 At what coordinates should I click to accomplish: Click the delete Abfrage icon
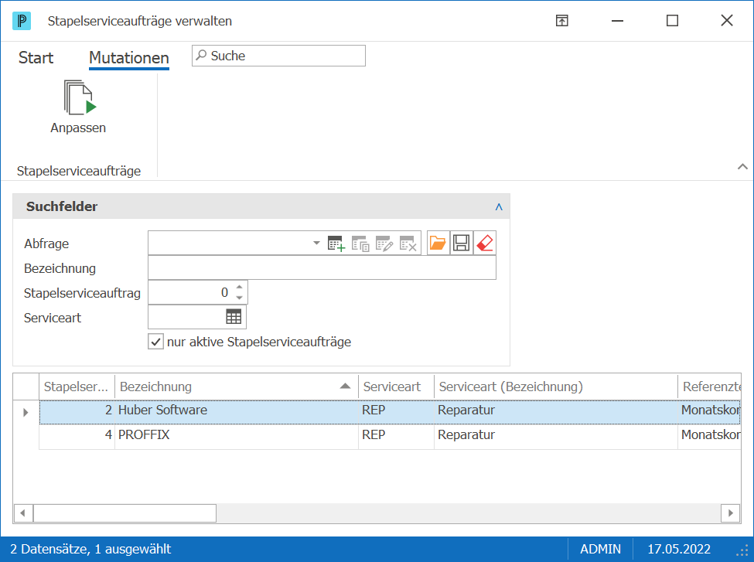(408, 244)
